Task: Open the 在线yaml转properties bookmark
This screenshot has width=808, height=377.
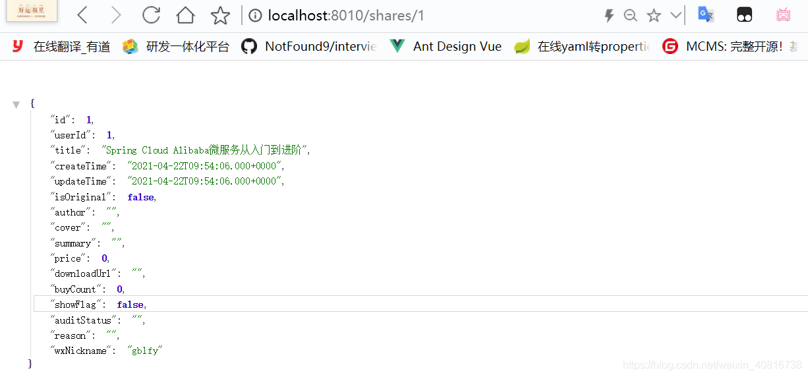Action: click(582, 46)
